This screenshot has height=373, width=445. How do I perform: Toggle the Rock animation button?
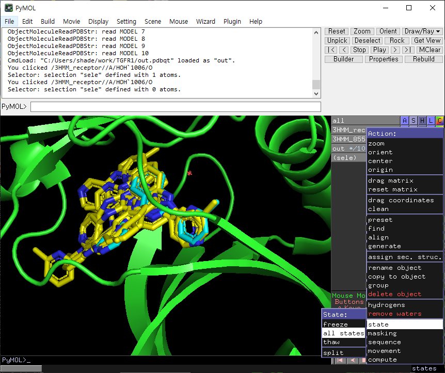(397, 41)
